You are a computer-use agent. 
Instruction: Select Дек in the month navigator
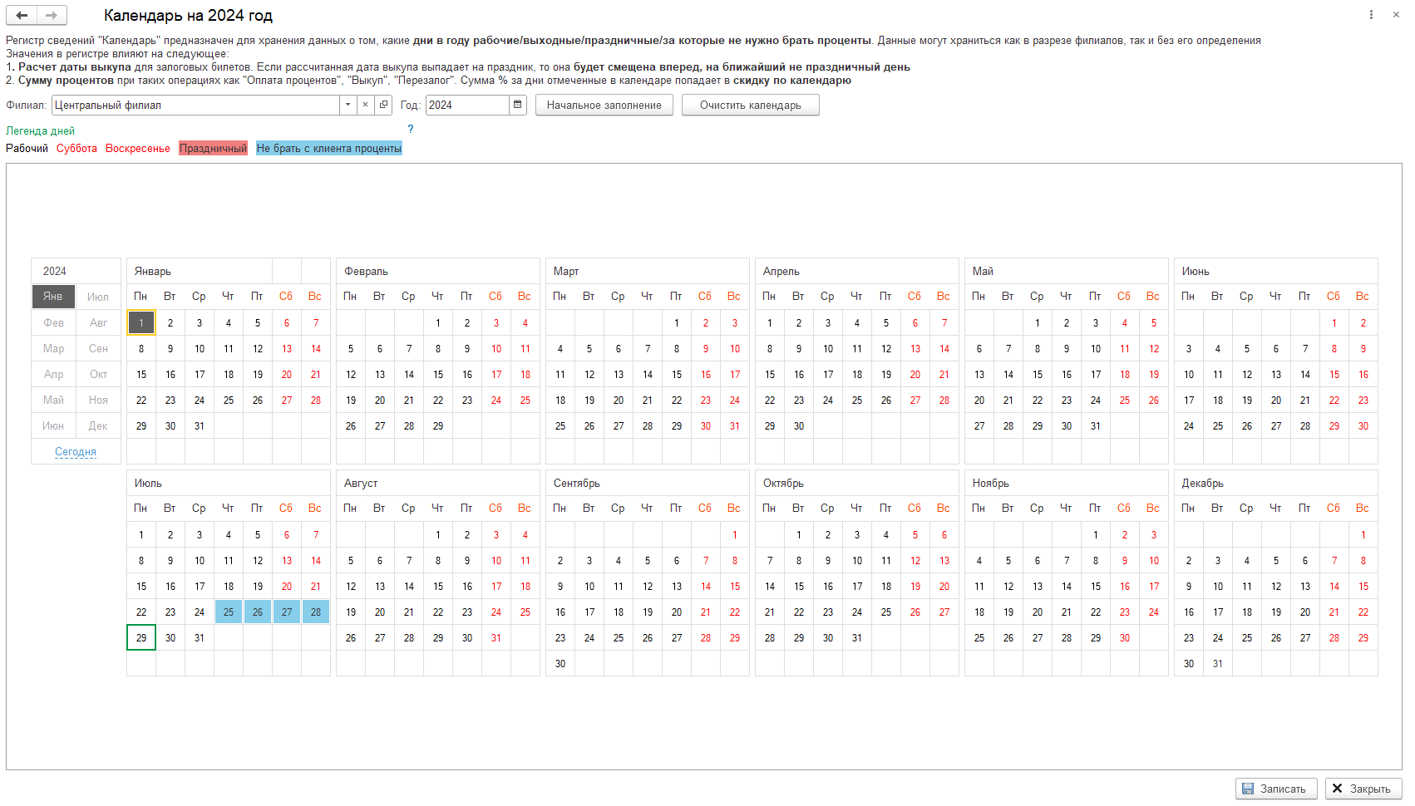pos(98,425)
